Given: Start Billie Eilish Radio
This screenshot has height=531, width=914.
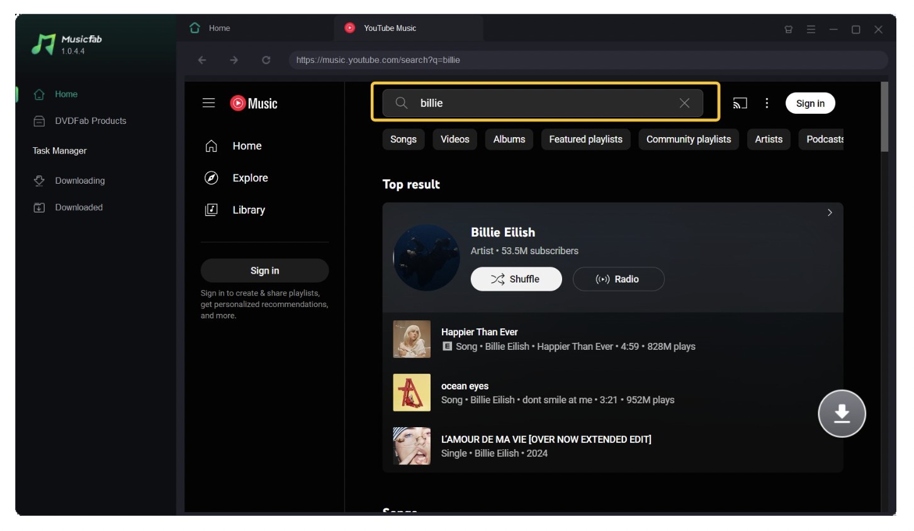Looking at the screenshot, I should click(618, 279).
